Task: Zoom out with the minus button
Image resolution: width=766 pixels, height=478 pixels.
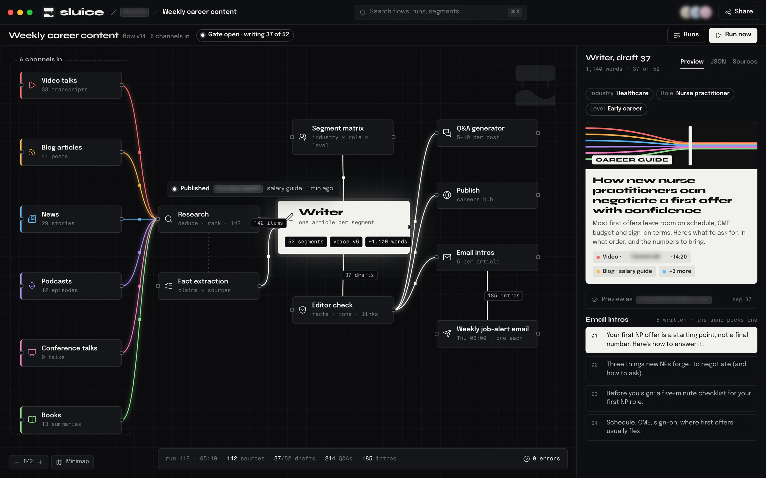Action: tap(17, 462)
